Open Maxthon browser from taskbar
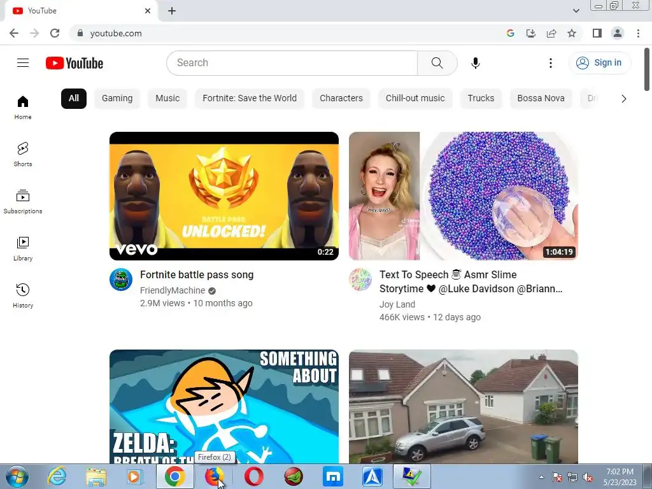This screenshot has height=489, width=652. (332, 476)
